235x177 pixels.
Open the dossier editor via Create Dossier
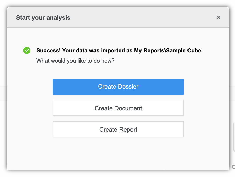tap(118, 87)
